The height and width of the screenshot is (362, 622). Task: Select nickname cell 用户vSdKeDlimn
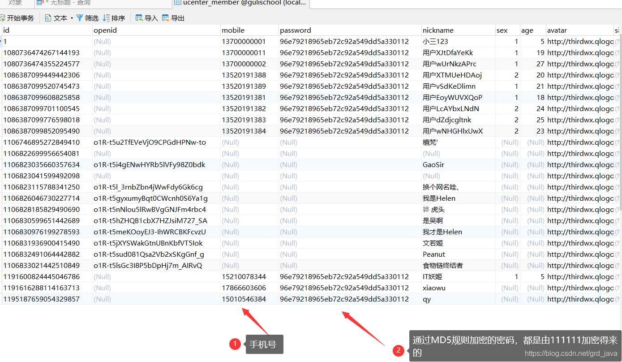[x=458, y=86]
